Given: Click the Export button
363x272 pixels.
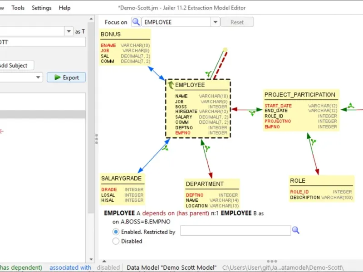Looking at the screenshot, I should click(66, 77).
